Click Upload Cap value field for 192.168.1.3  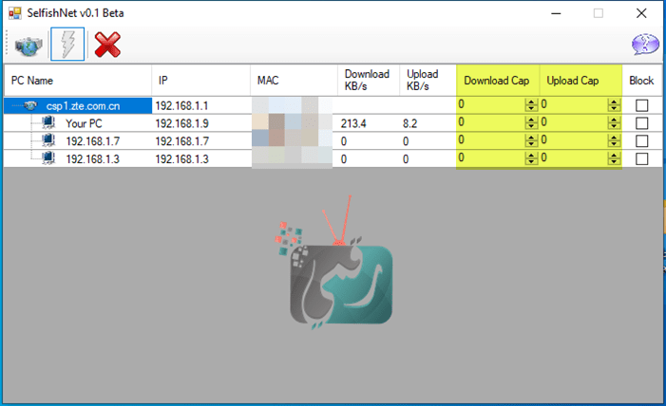pyautogui.click(x=574, y=158)
